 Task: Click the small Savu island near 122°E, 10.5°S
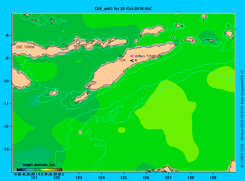point(53,93)
